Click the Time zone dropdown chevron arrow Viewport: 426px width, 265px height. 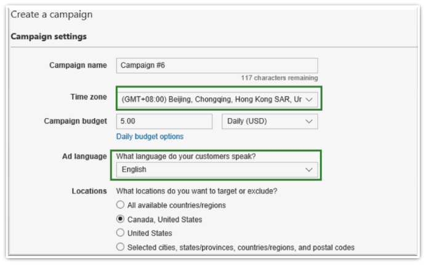pos(309,98)
